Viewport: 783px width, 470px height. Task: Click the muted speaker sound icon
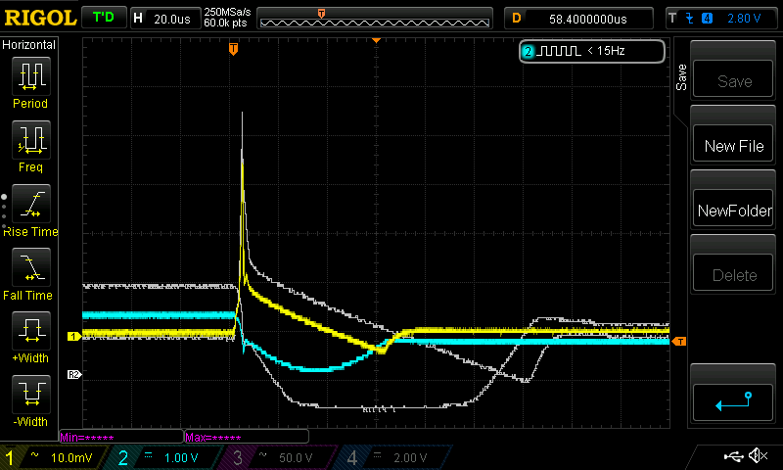tap(758, 455)
